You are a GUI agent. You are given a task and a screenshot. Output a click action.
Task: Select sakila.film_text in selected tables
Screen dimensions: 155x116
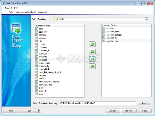pos(112,41)
